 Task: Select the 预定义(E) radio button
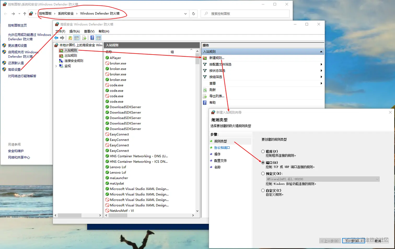[263, 173]
